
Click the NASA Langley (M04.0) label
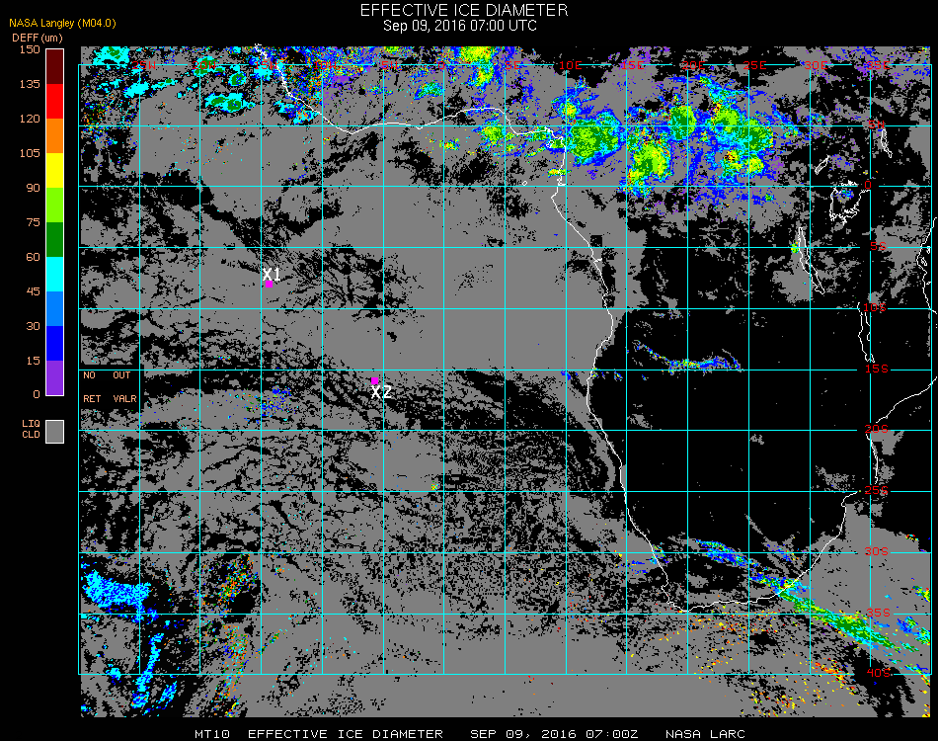coord(62,24)
